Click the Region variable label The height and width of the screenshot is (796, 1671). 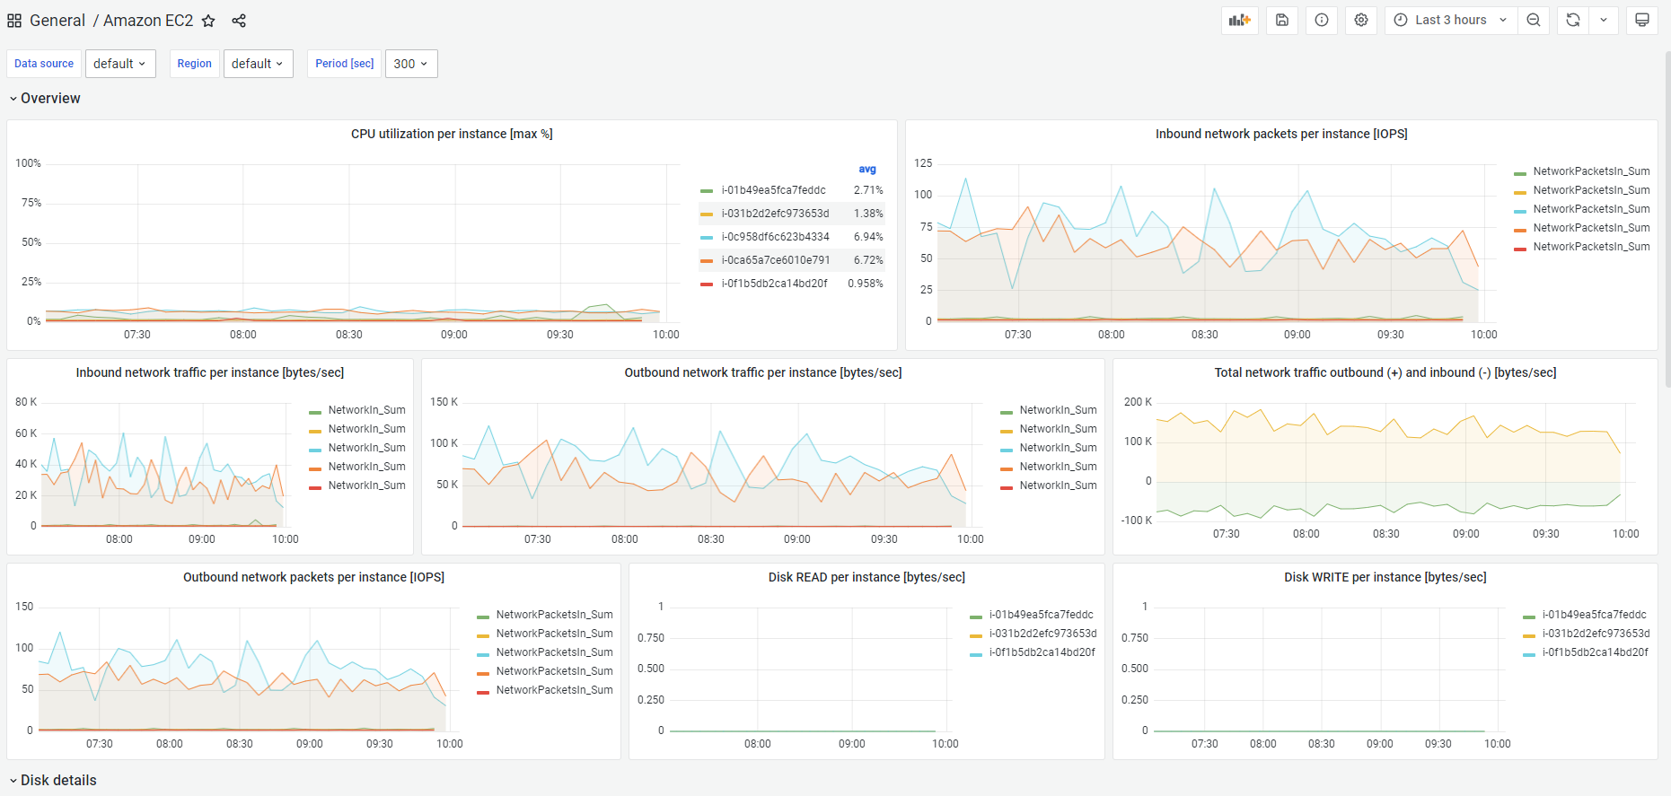[x=194, y=64]
